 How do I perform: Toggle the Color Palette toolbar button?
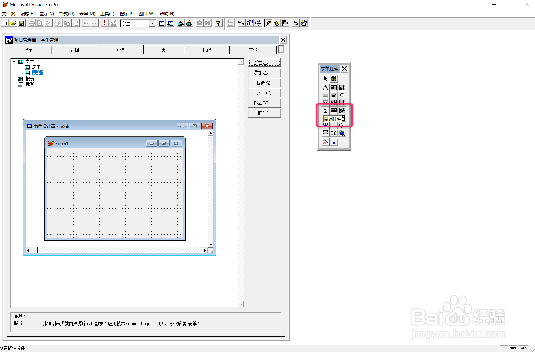click(x=277, y=23)
